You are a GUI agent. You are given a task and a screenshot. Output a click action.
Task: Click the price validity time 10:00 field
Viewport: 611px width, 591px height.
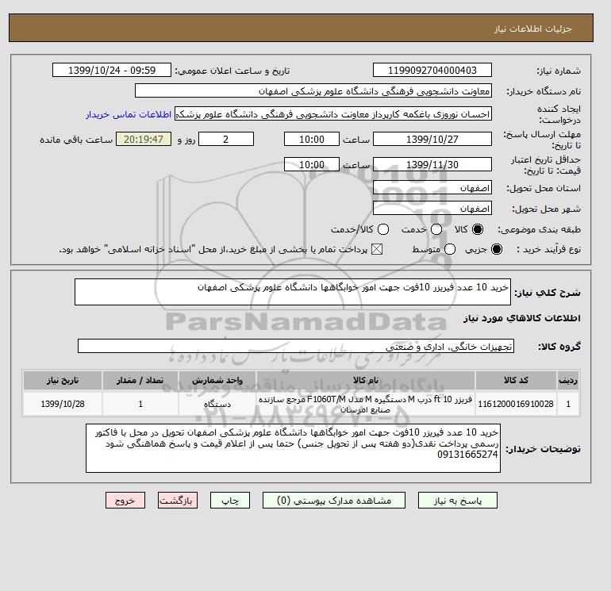click(312, 164)
